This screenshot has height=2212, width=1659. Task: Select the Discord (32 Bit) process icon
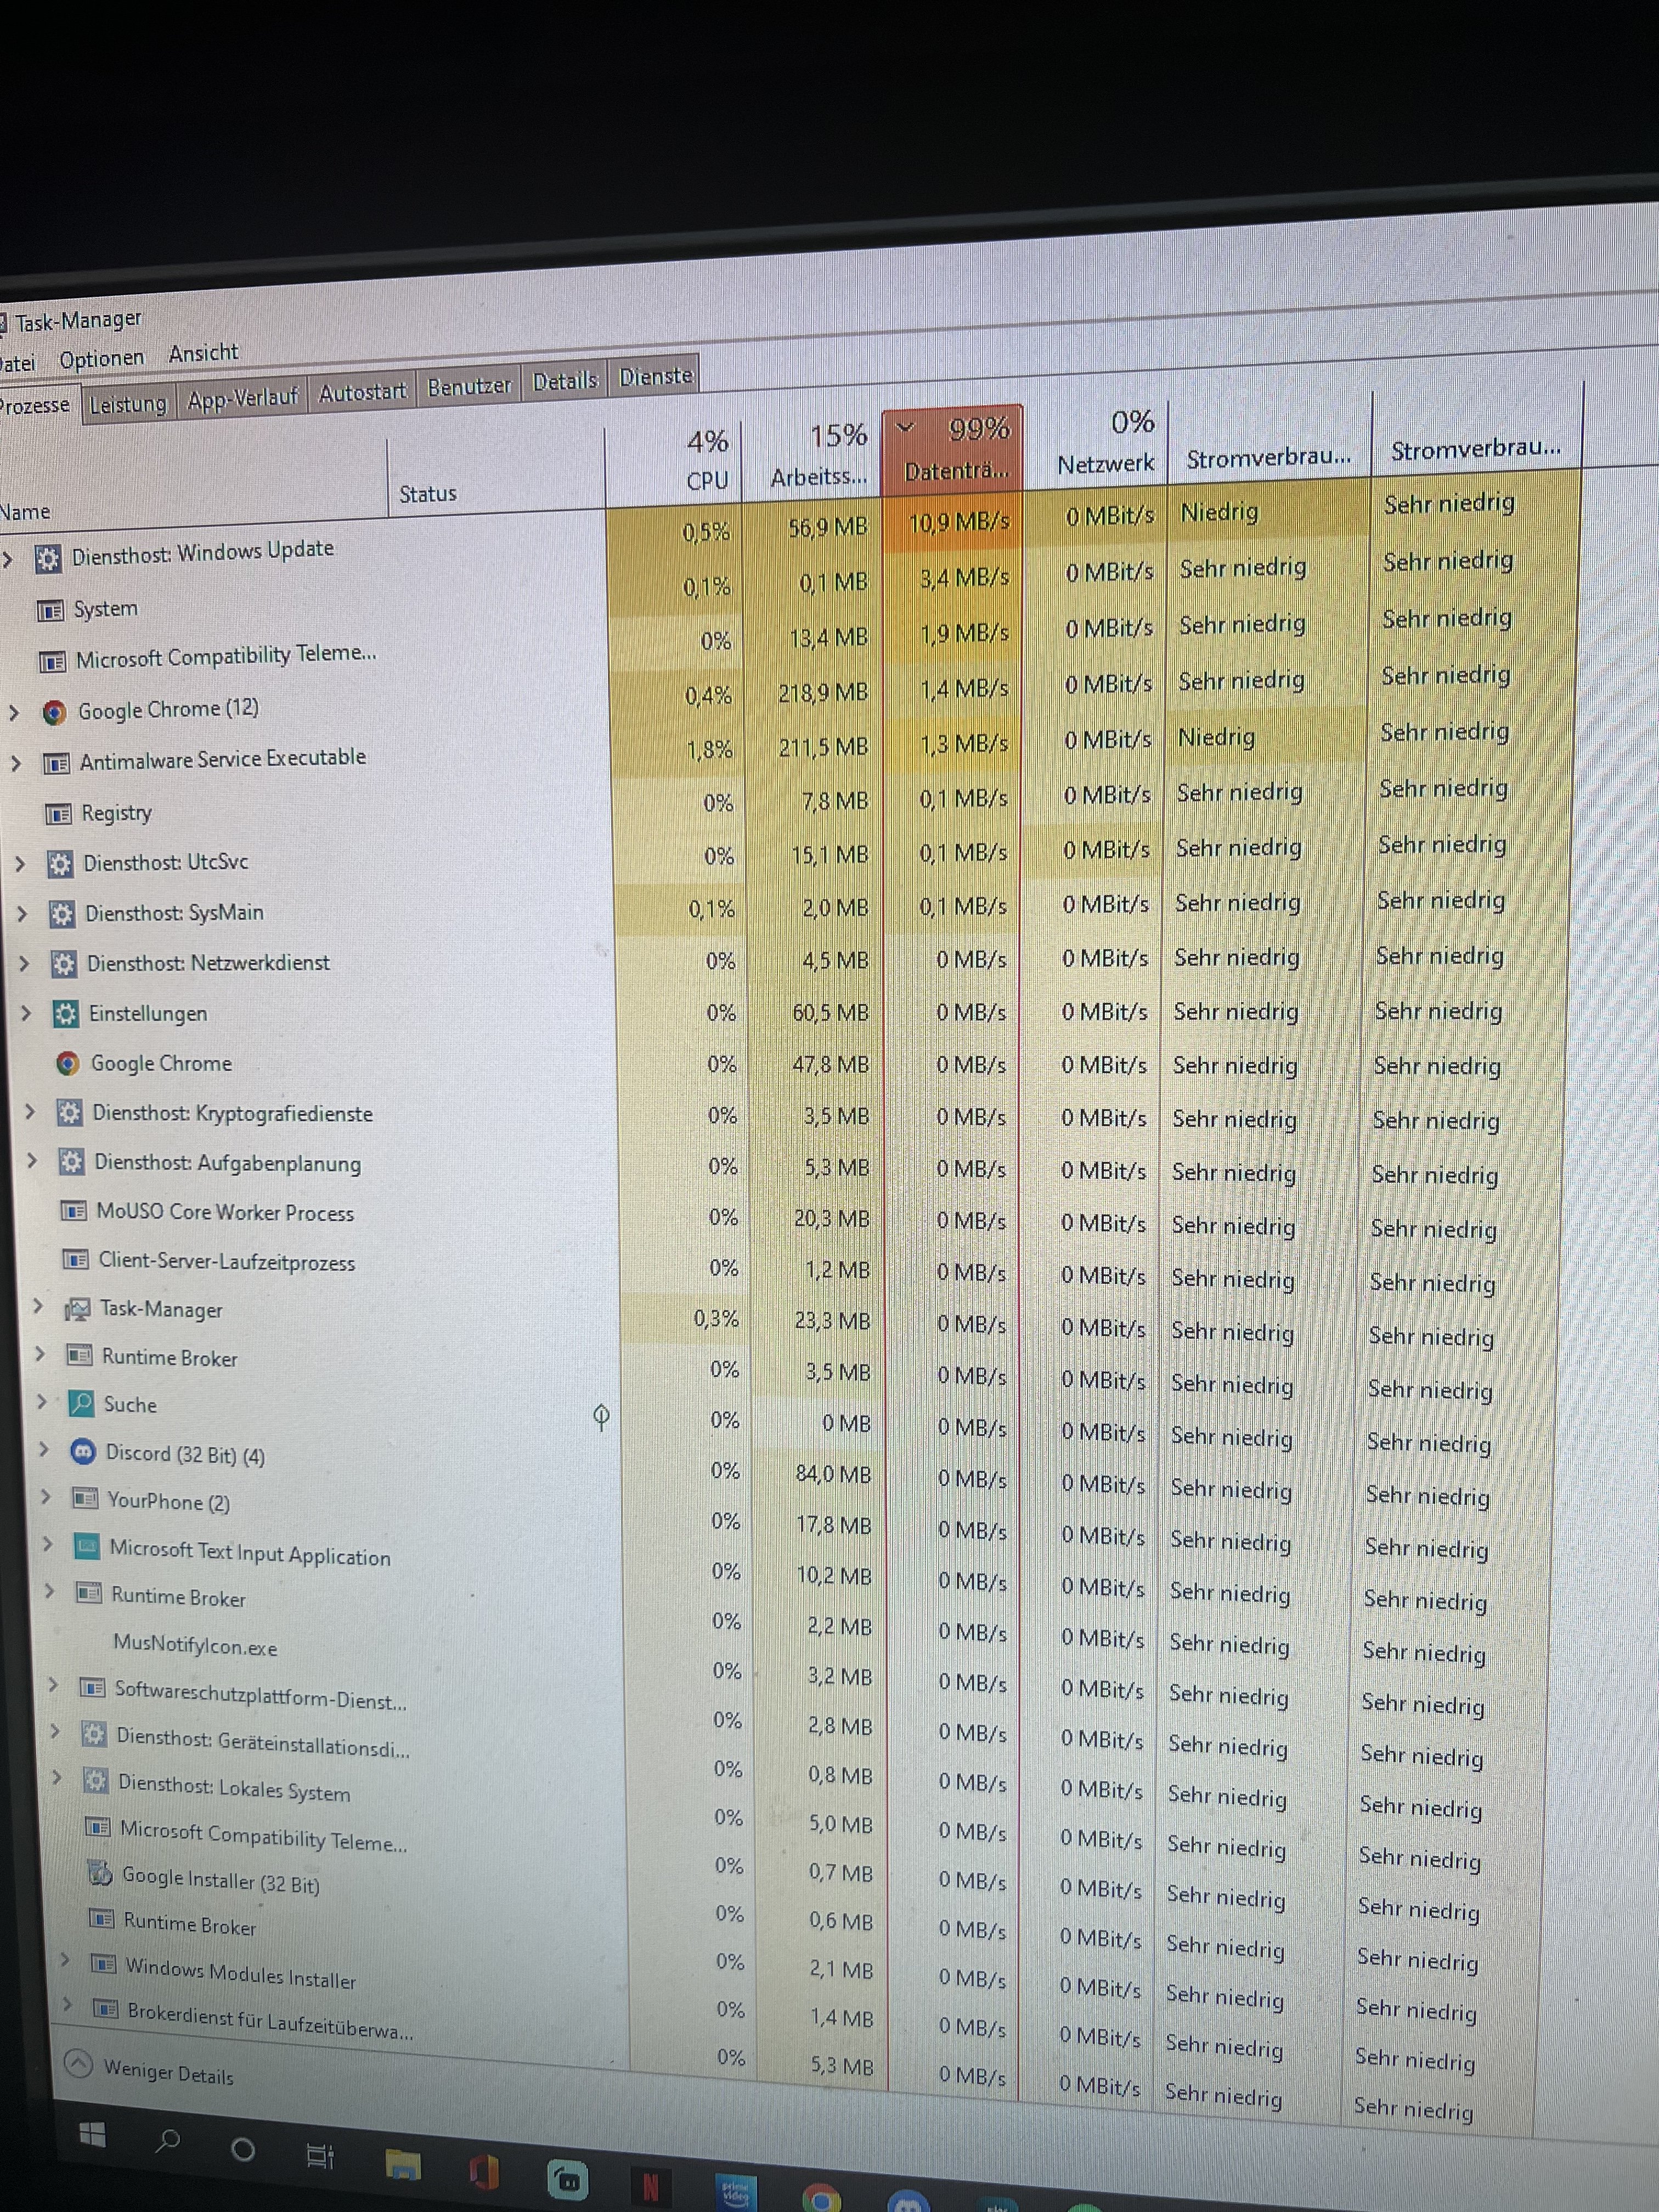tap(83, 1452)
